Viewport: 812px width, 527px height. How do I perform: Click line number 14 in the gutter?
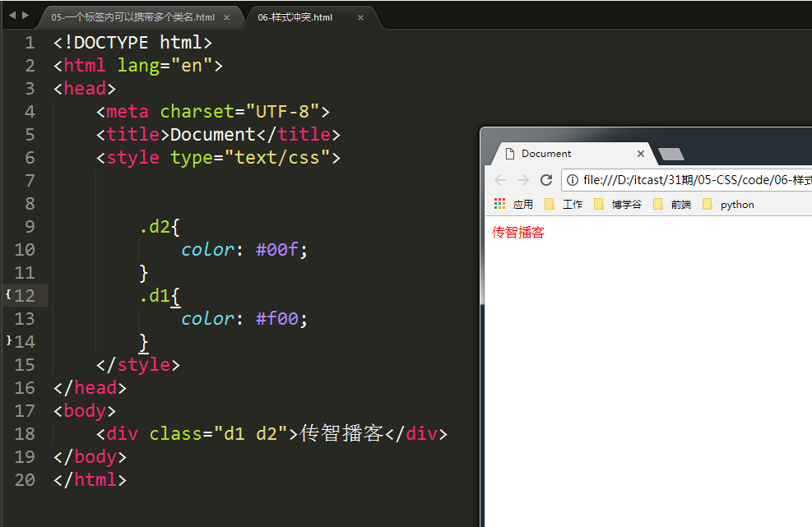coord(25,342)
